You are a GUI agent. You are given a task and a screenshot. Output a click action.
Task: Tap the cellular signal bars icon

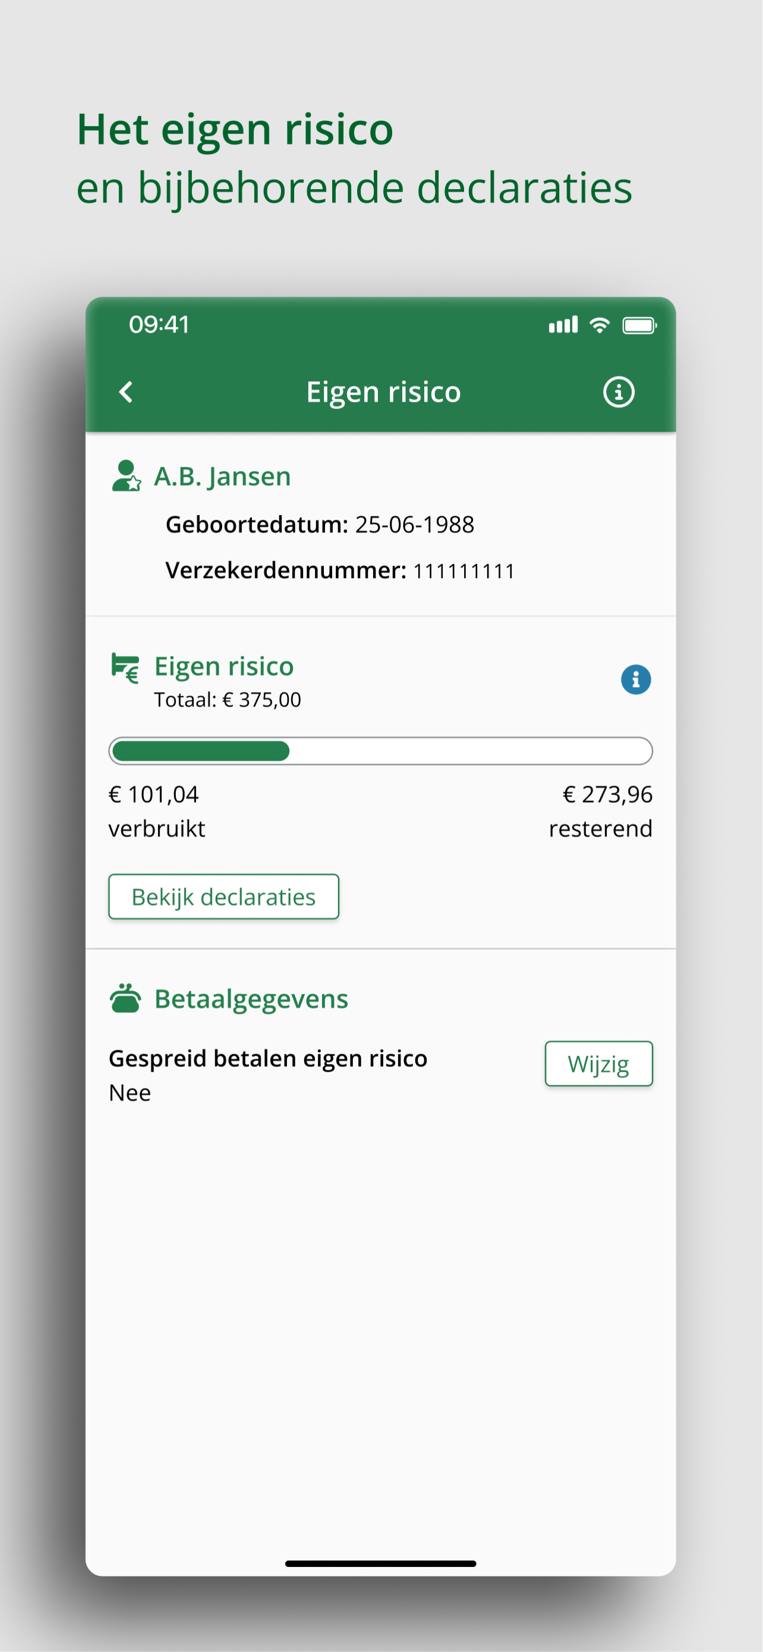[x=563, y=325]
